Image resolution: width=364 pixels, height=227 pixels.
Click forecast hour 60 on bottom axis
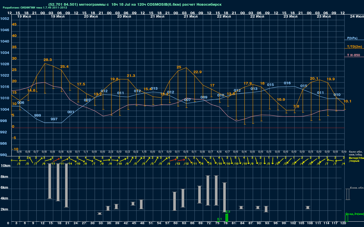[x=175, y=223]
